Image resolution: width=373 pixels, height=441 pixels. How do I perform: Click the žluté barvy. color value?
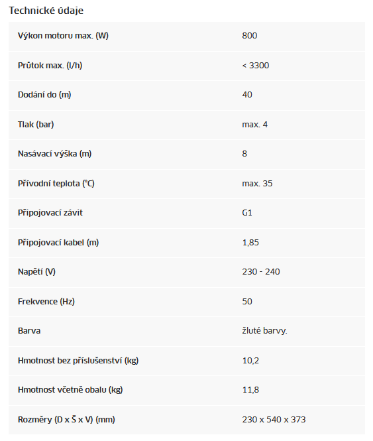pos(264,331)
